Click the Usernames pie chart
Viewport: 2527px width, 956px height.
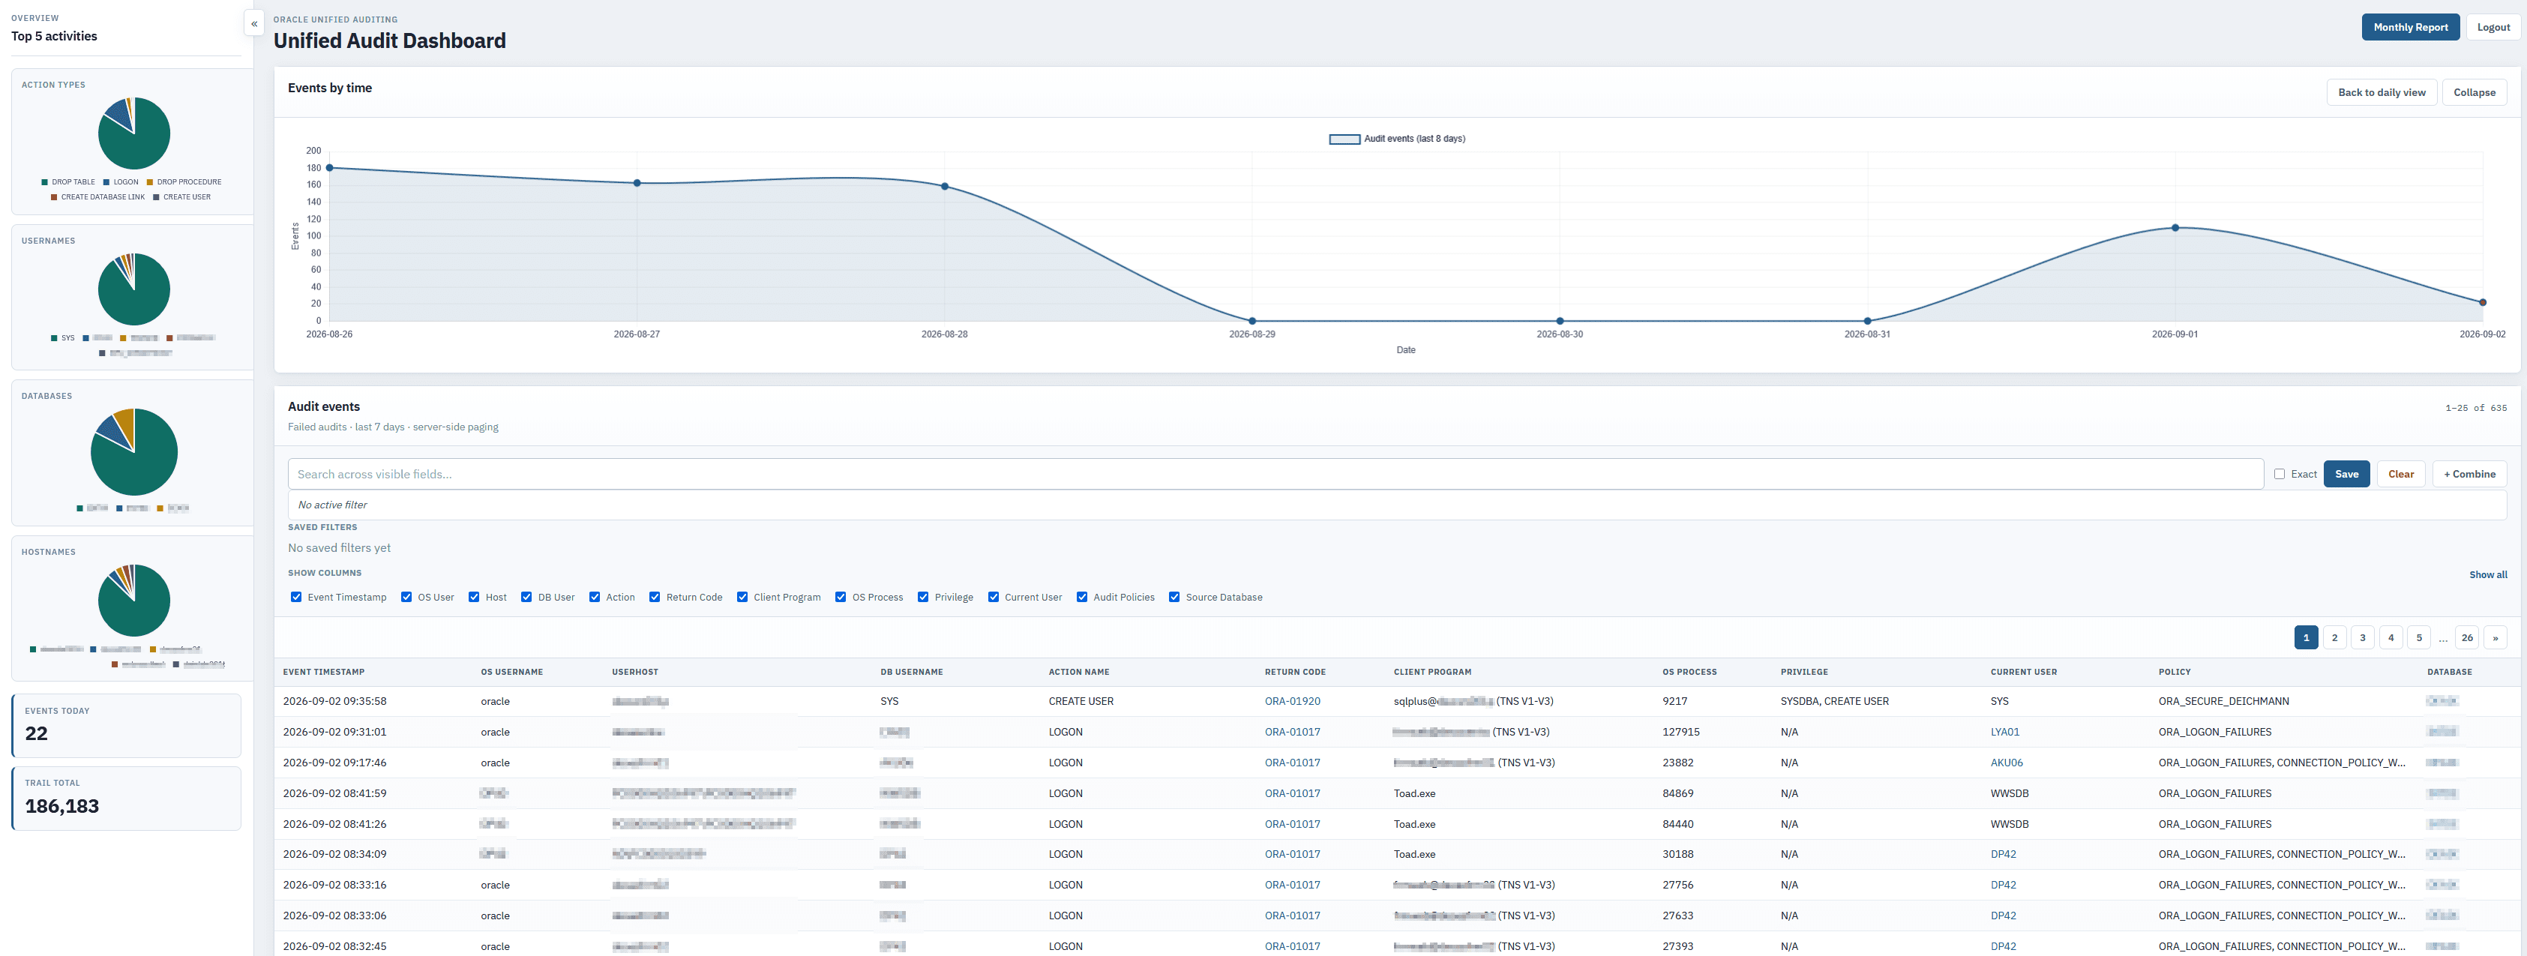134,289
